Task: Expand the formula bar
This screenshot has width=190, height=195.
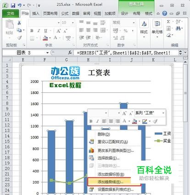Action: click(185, 53)
